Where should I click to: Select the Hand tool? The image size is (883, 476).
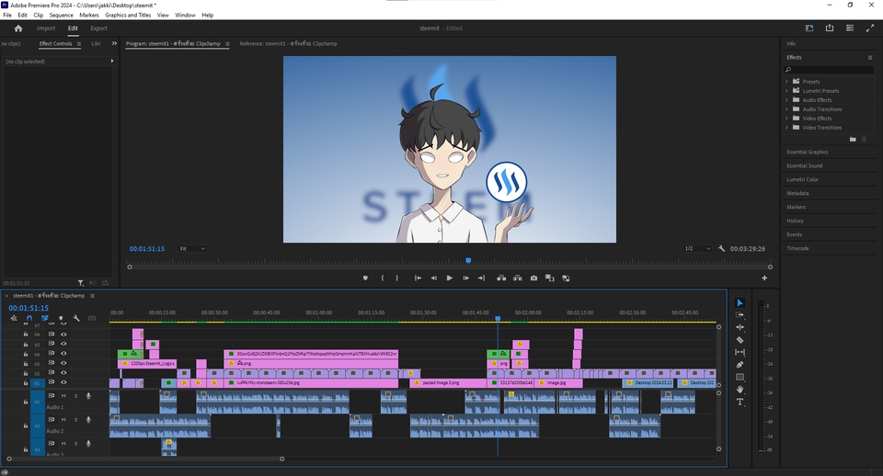[x=740, y=390]
